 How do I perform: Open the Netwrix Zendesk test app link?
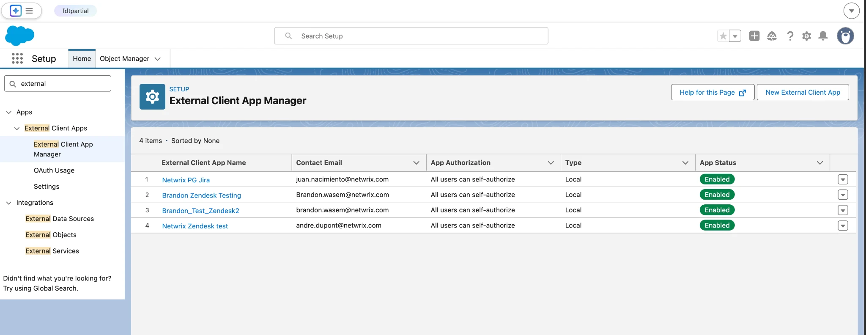click(x=195, y=226)
